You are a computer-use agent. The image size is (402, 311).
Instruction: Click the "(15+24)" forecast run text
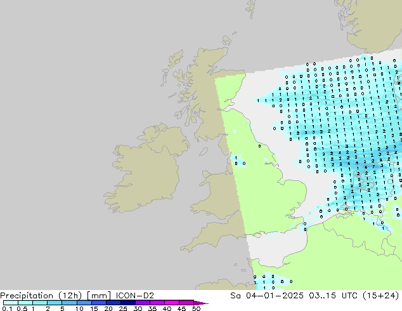pos(381,296)
